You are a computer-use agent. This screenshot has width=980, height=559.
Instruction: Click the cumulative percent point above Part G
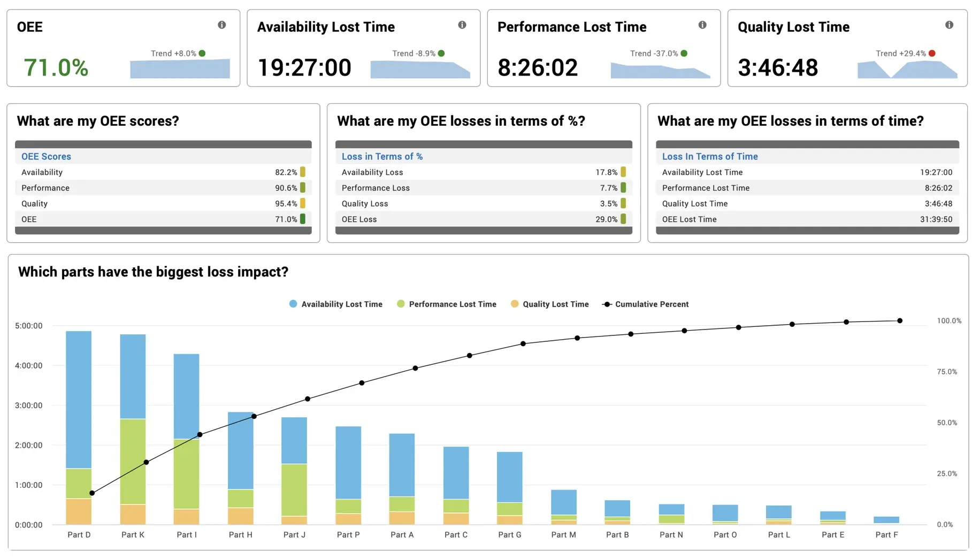523,343
